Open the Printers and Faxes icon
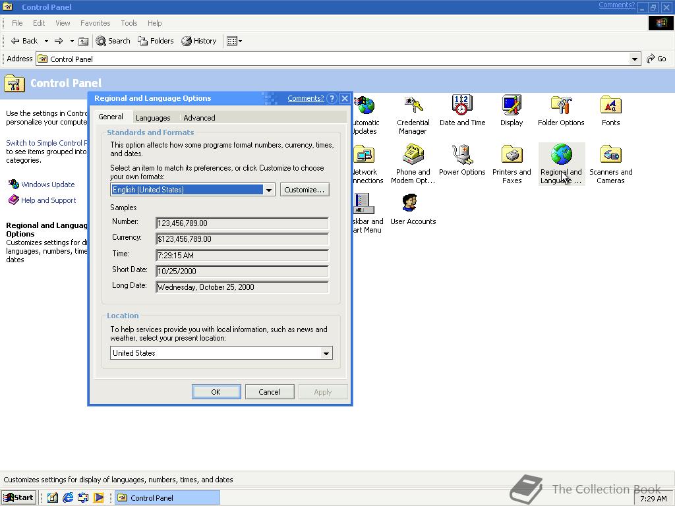This screenshot has height=506, width=675. [512, 164]
